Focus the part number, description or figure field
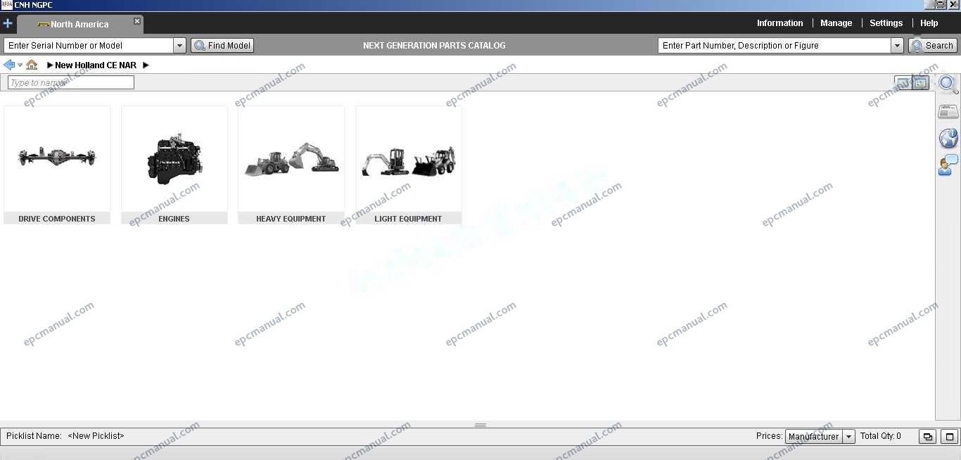961x460 pixels. [x=775, y=46]
